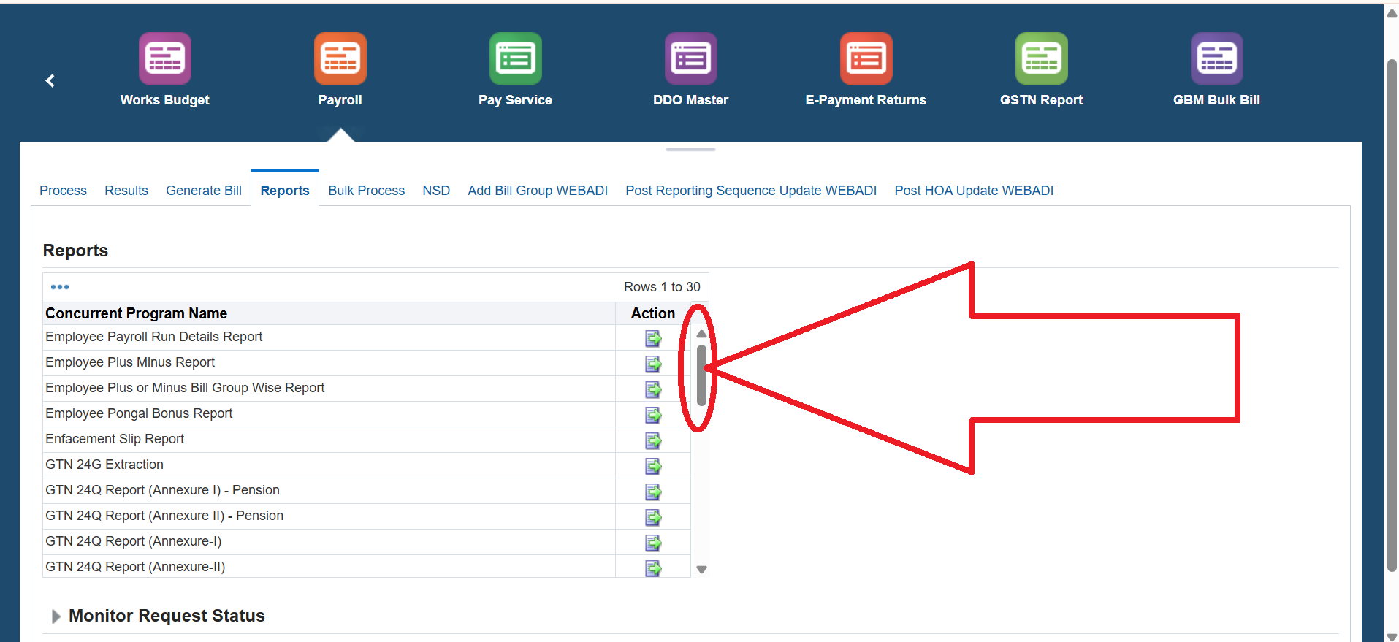This screenshot has width=1399, height=642.
Task: Open Add Bill Group WEBADI tab
Action: click(x=538, y=191)
